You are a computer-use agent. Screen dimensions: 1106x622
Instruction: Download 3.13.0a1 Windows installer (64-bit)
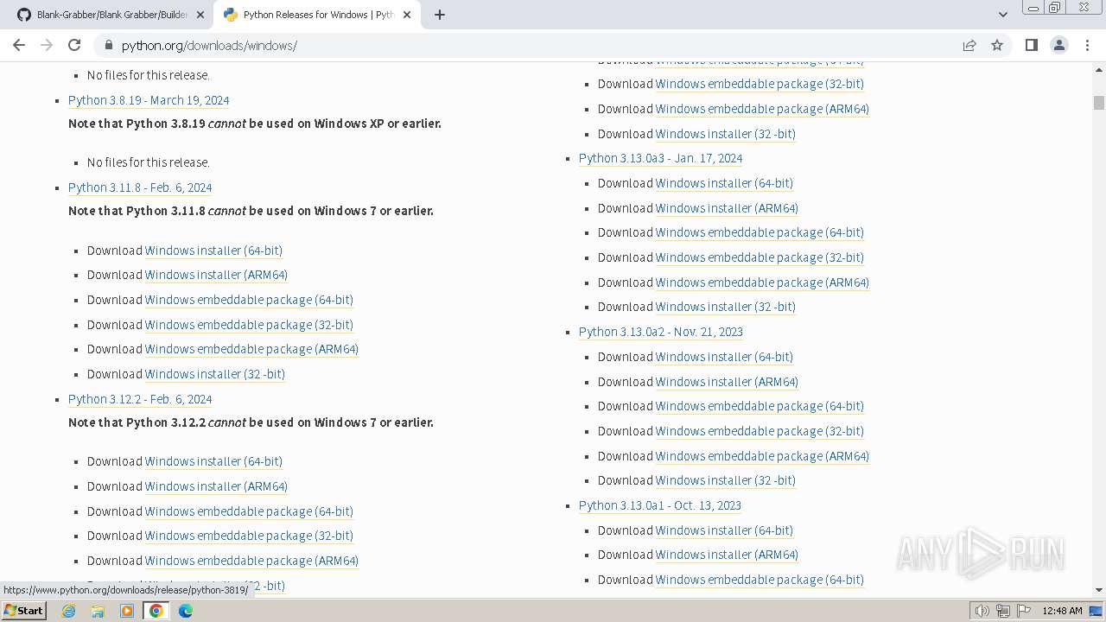(x=724, y=530)
